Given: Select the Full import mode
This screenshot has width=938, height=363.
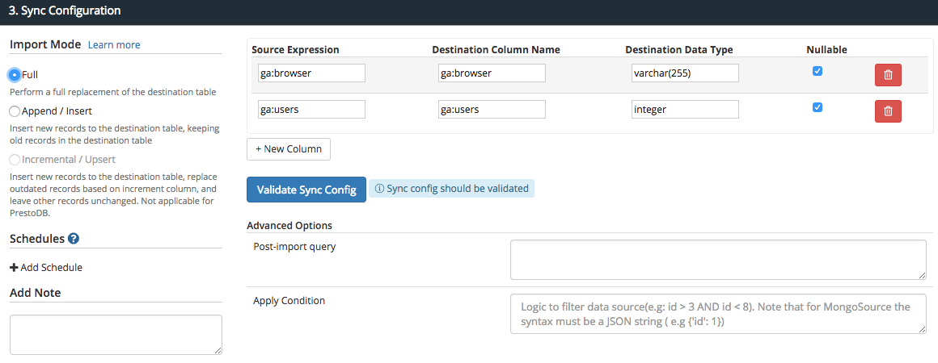Looking at the screenshot, I should point(15,75).
